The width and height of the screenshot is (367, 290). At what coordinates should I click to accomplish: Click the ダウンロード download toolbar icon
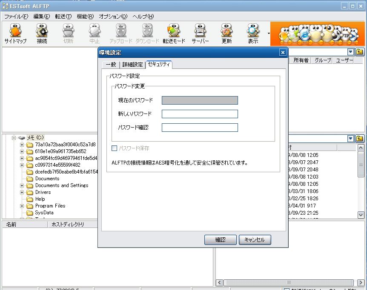(147, 34)
